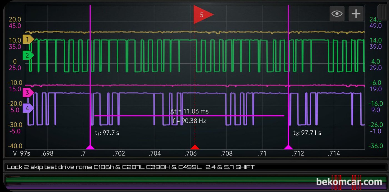This screenshot has width=389, height=192.
Task: Select the yellow channel 1 marker
Action: tap(28, 40)
